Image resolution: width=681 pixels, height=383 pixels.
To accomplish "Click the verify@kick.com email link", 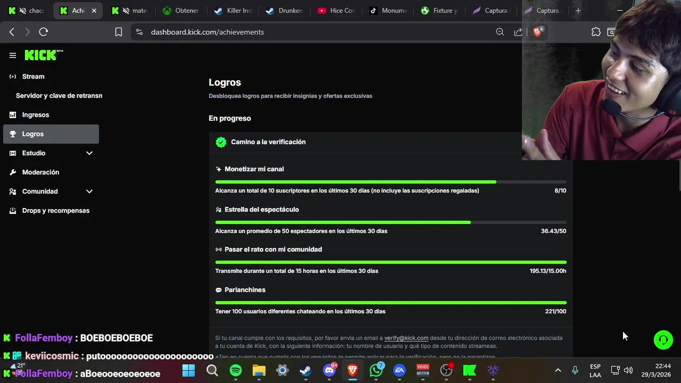I will 406,338.
